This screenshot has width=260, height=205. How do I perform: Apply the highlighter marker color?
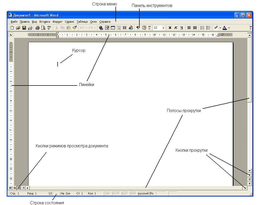216,28
